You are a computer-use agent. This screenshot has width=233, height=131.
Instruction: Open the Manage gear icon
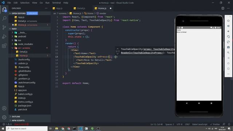[x=4, y=117]
